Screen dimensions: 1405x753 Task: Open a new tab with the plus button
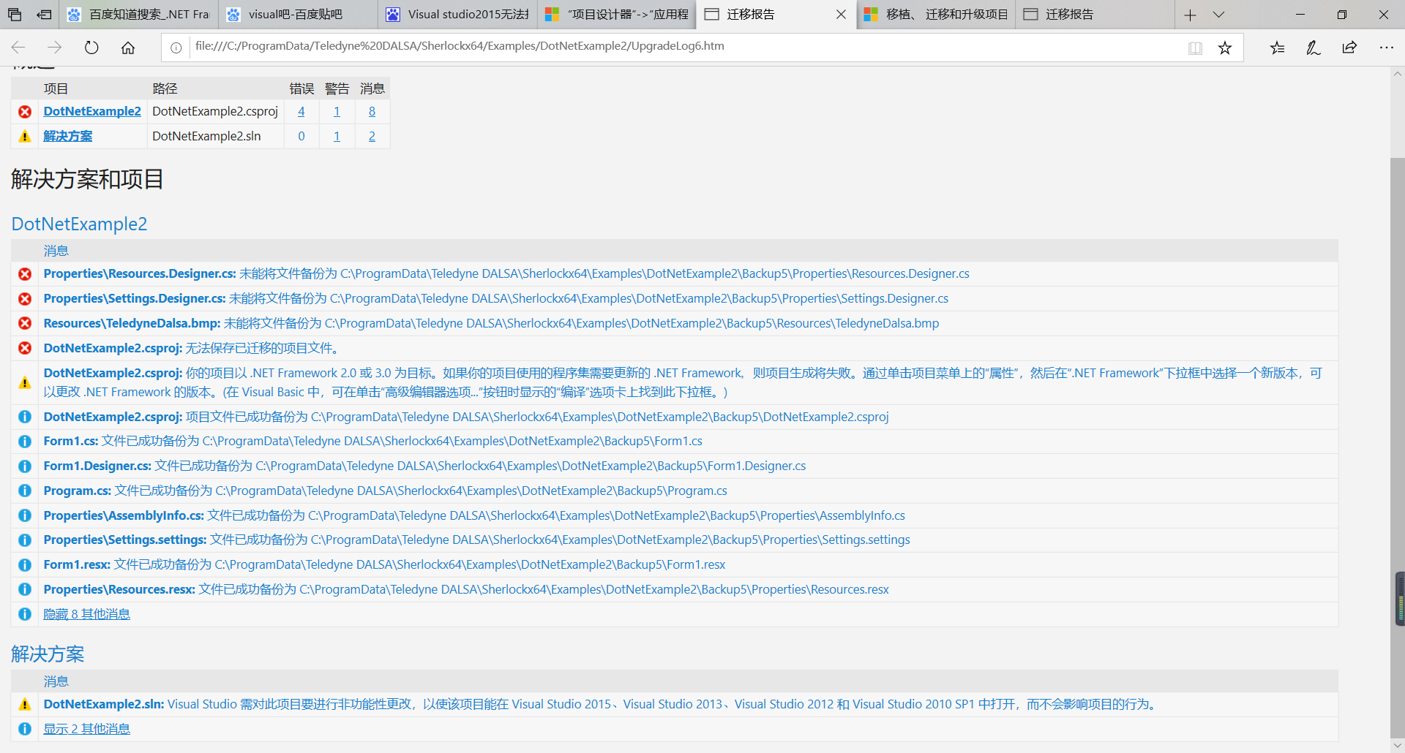coord(1191,15)
